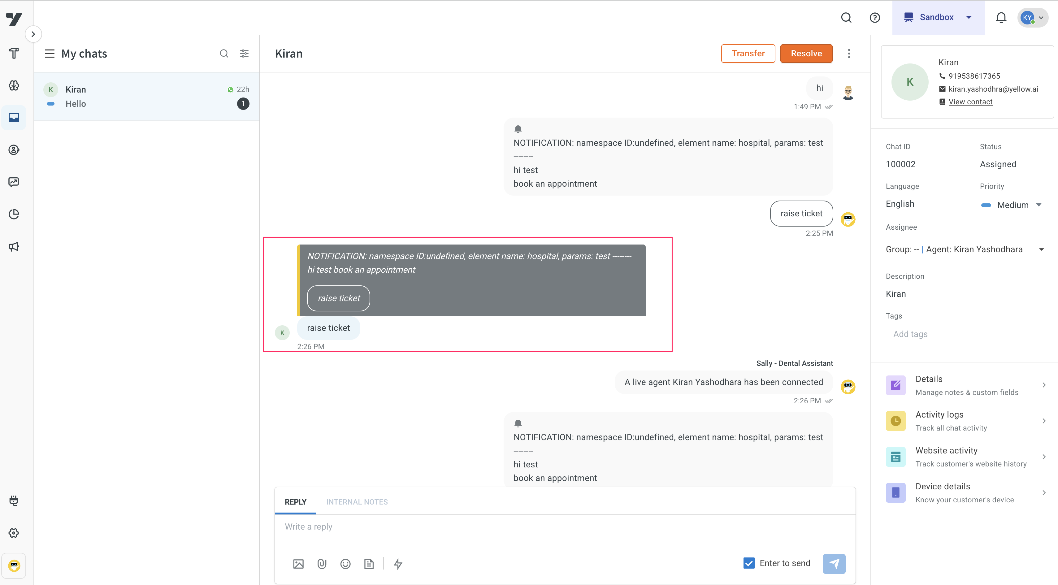Image resolution: width=1058 pixels, height=585 pixels.
Task: Open the chat analytics icon in sidebar
Action: tap(14, 182)
